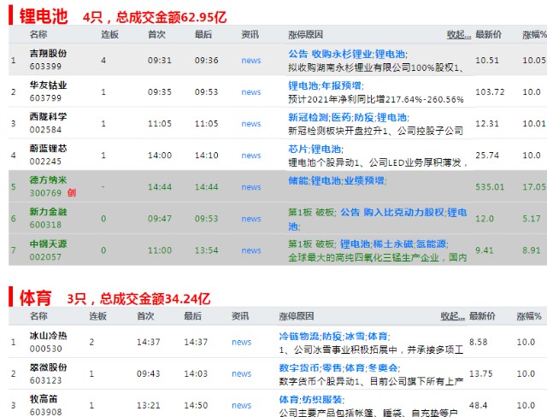Click stock code 002245

45,162
